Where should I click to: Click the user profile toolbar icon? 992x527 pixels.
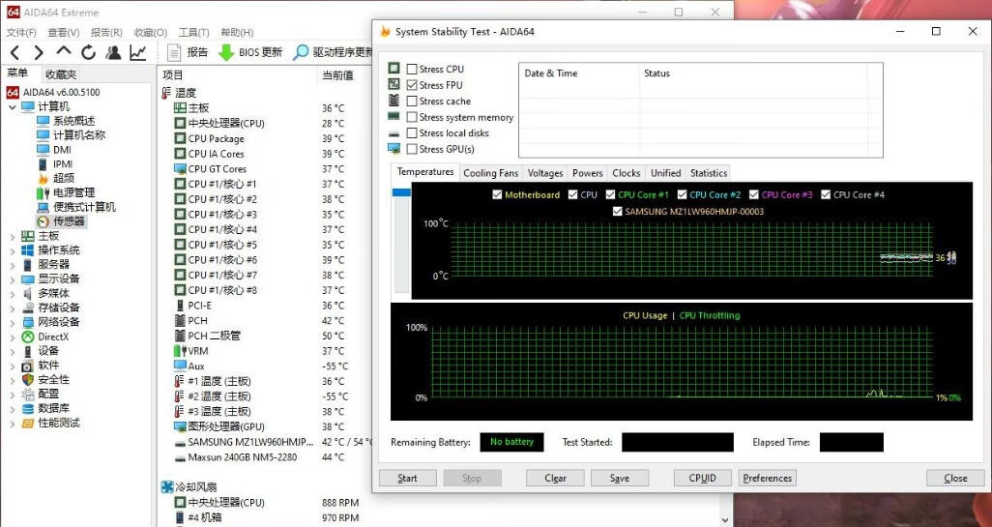tap(113, 52)
